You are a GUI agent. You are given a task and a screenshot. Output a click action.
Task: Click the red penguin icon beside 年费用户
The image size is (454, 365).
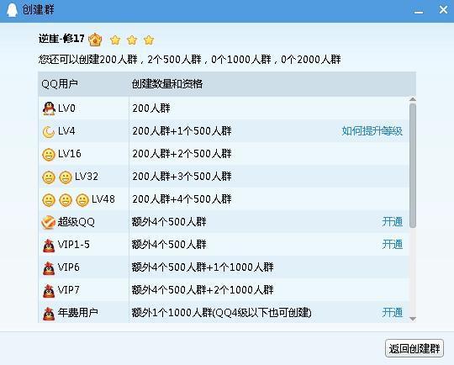point(49,314)
